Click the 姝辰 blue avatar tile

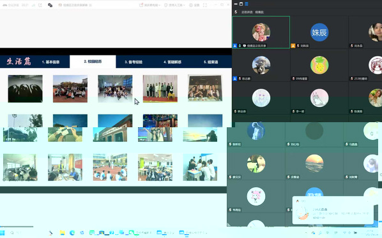[x=319, y=32]
